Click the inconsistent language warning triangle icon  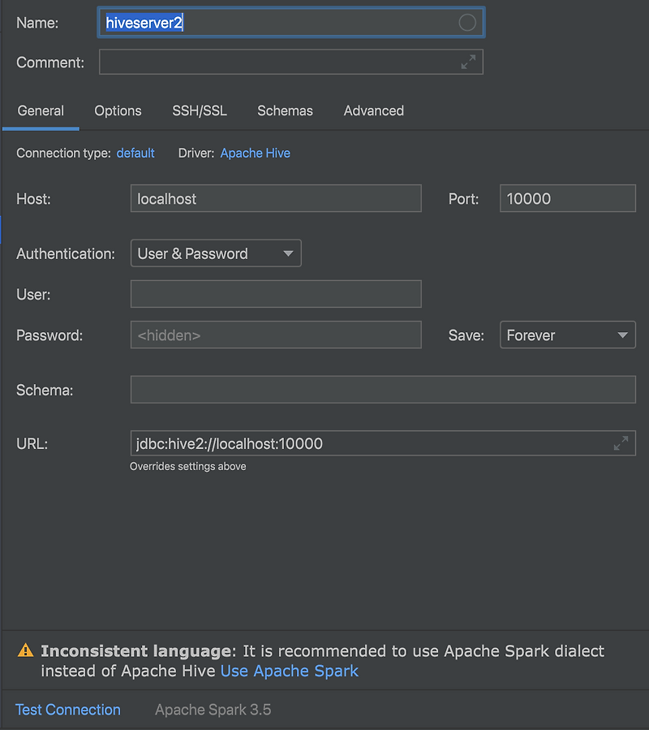click(25, 650)
